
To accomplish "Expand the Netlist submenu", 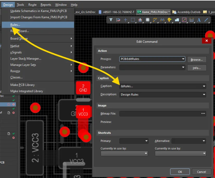I will (38, 46).
